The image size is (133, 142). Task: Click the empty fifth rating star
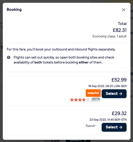(88, 100)
